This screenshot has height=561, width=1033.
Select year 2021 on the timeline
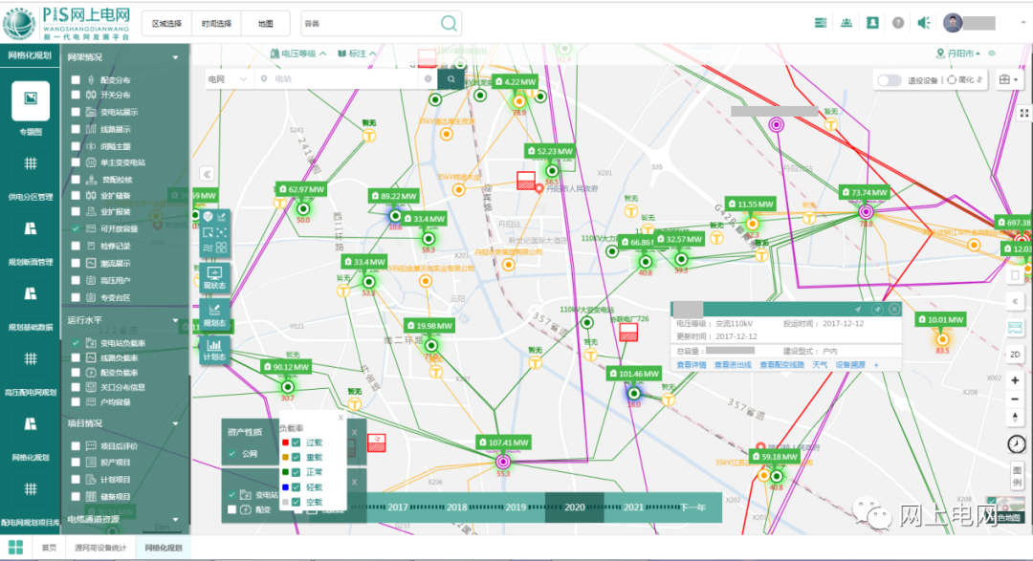click(x=633, y=507)
